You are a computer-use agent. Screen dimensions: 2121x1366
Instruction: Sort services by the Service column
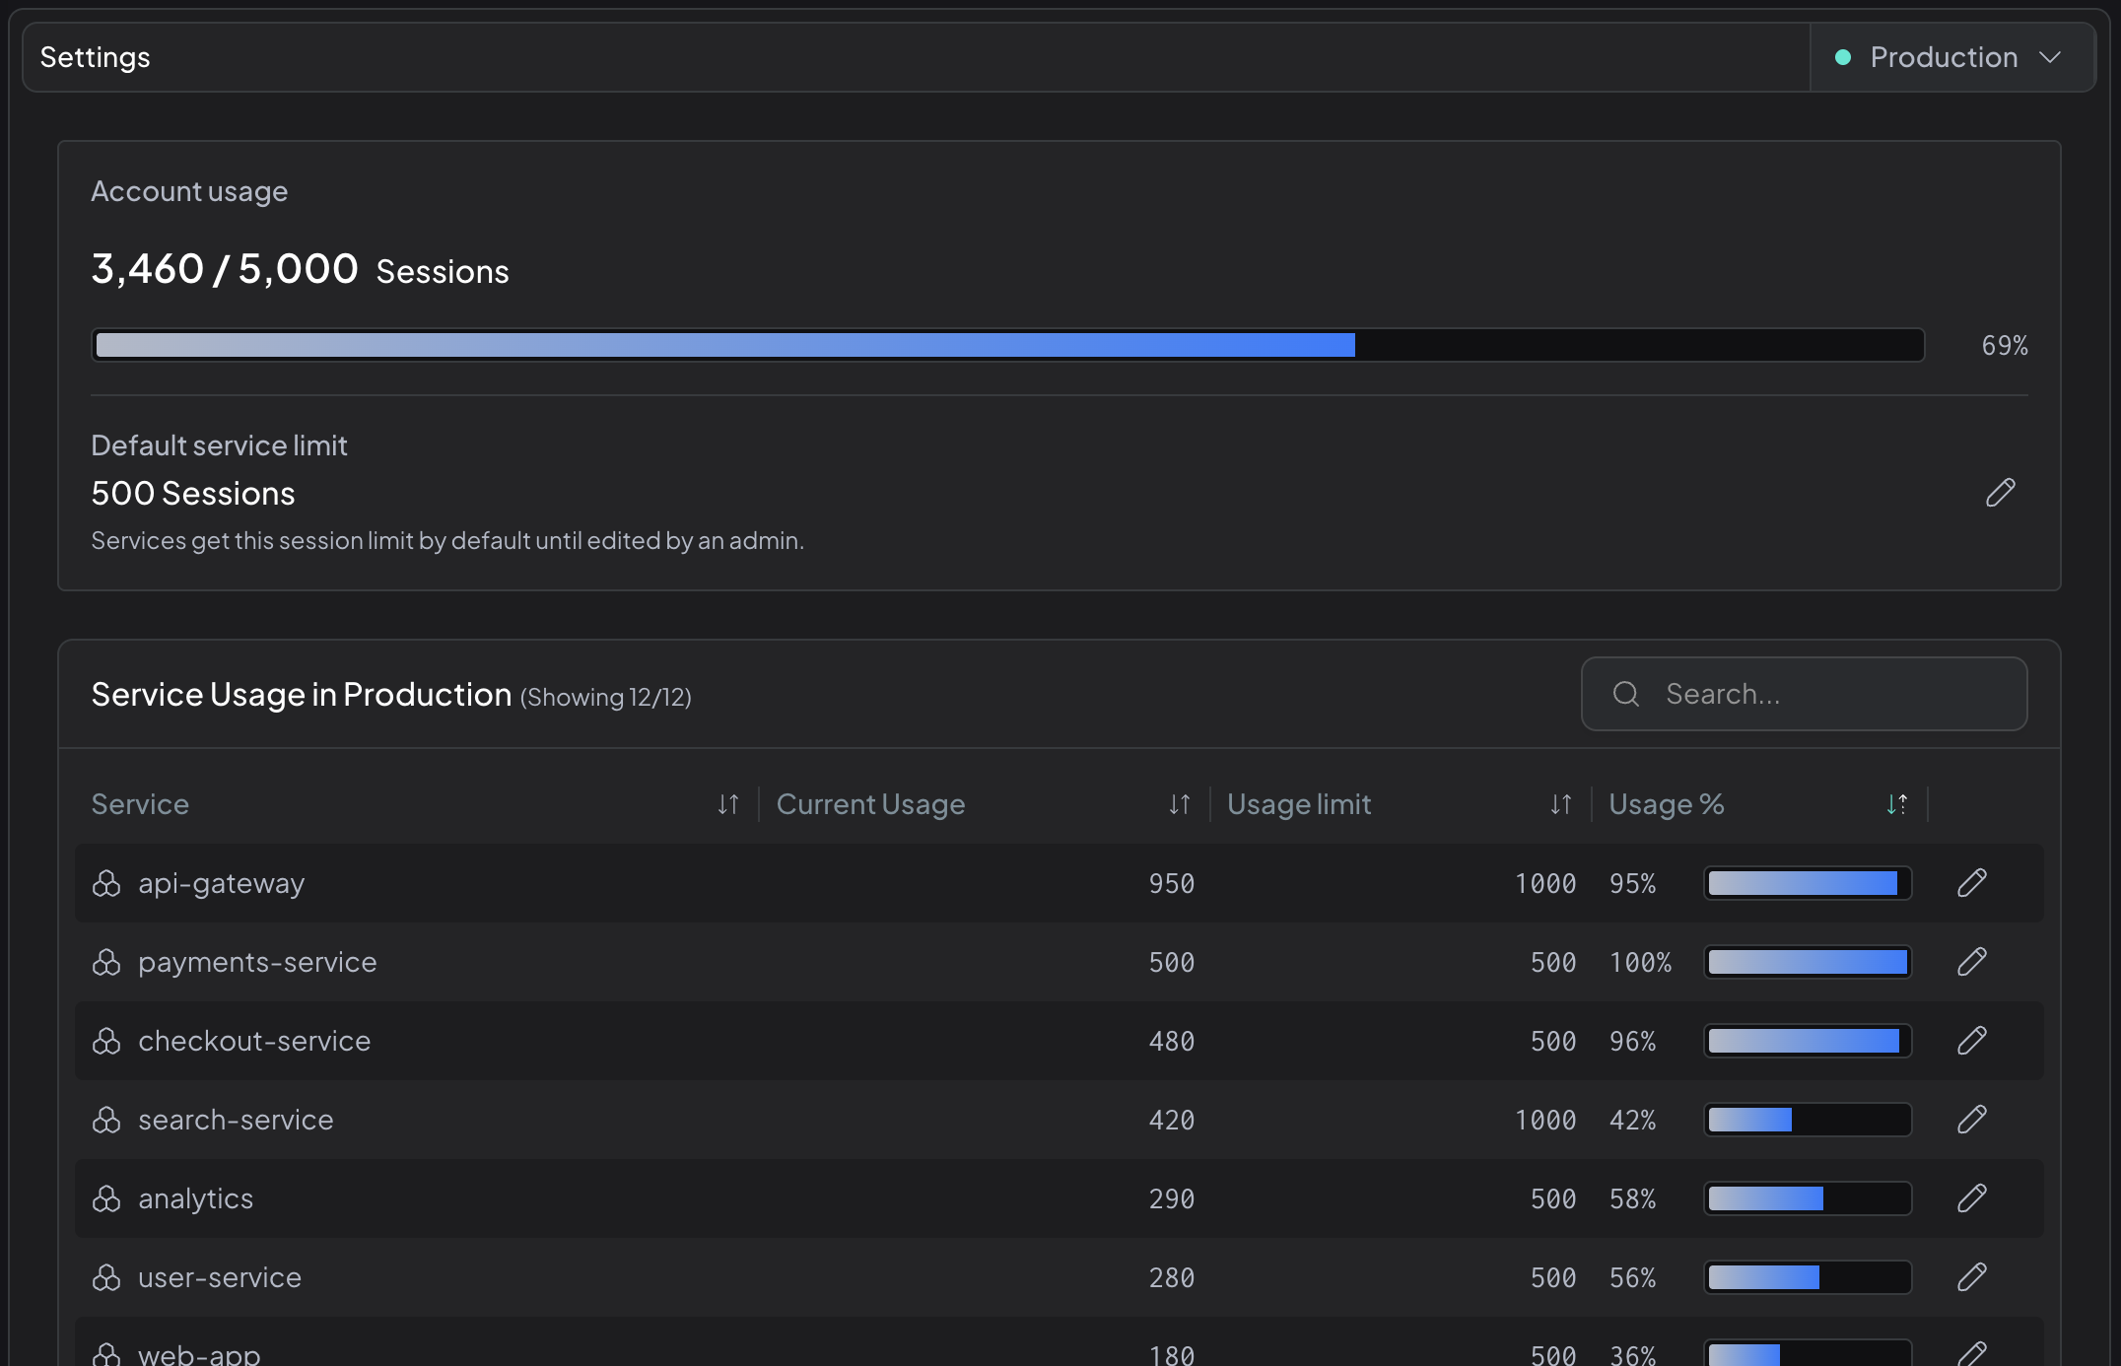[x=729, y=804]
